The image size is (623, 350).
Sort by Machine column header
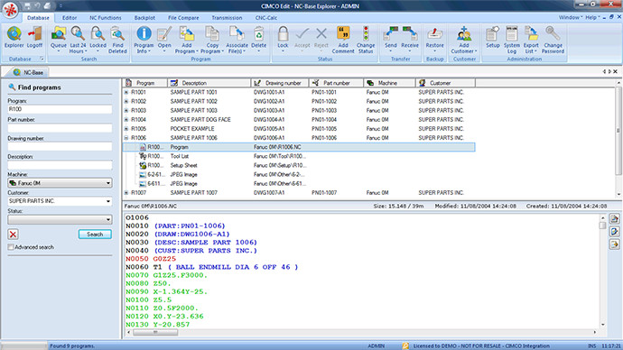(389, 83)
